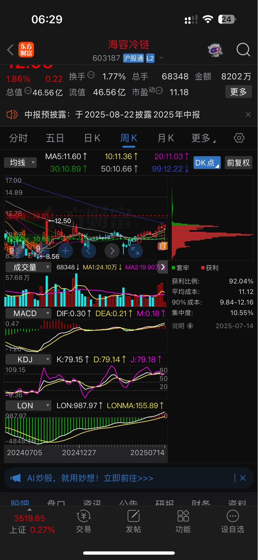Dismiss the 中报预披露 notice

[x=248, y=115]
